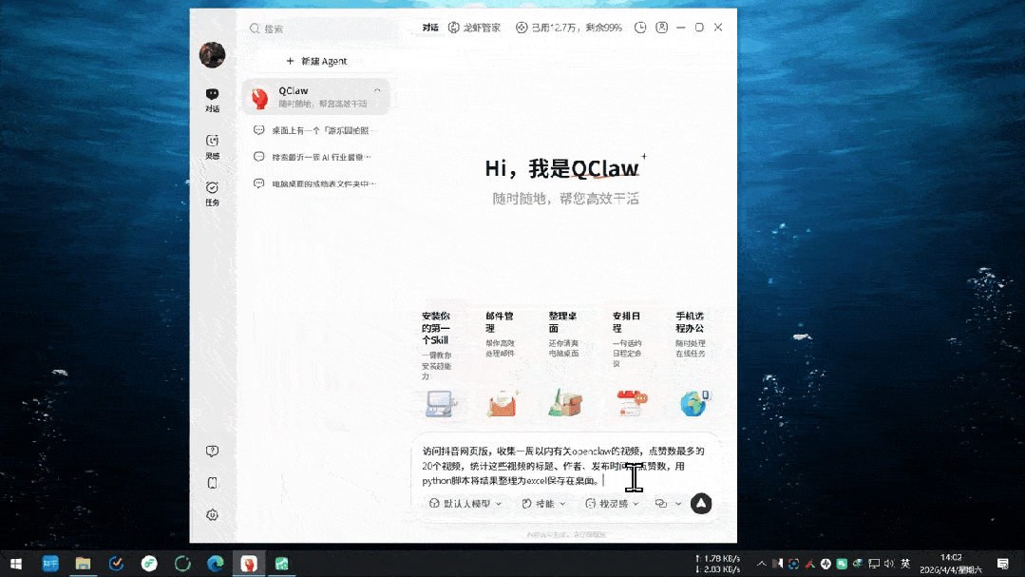Launch Microsoft Edge from the taskbar

click(x=216, y=564)
